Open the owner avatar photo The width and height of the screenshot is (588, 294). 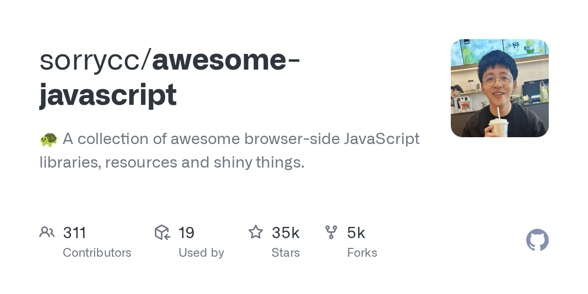tap(499, 88)
